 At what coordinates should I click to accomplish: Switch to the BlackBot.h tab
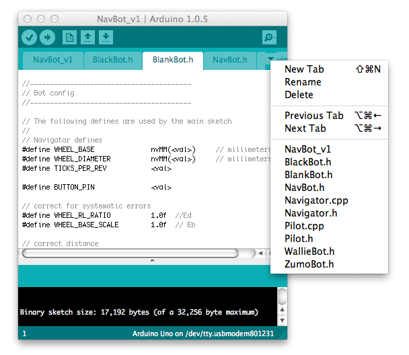click(x=113, y=60)
